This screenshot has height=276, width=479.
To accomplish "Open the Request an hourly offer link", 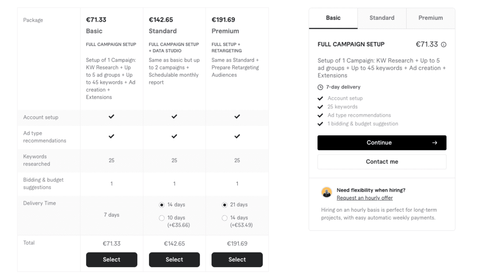I will pyautogui.click(x=365, y=198).
